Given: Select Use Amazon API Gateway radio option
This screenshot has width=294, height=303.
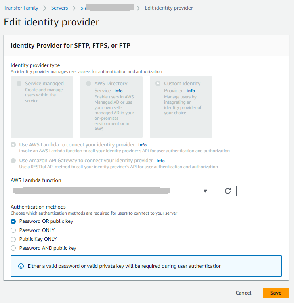Looking at the screenshot, I should point(13,161).
